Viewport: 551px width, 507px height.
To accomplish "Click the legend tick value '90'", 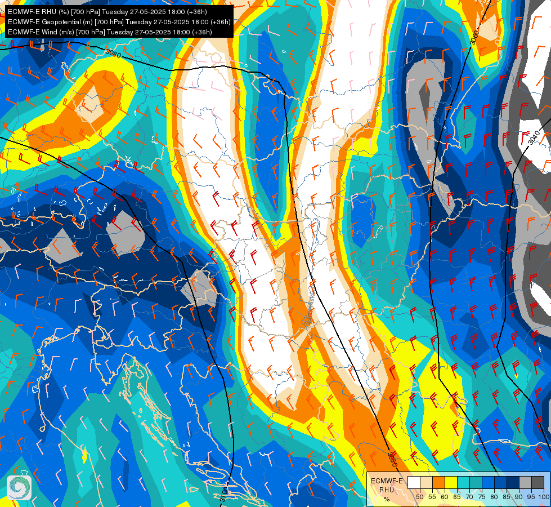I will (519, 497).
